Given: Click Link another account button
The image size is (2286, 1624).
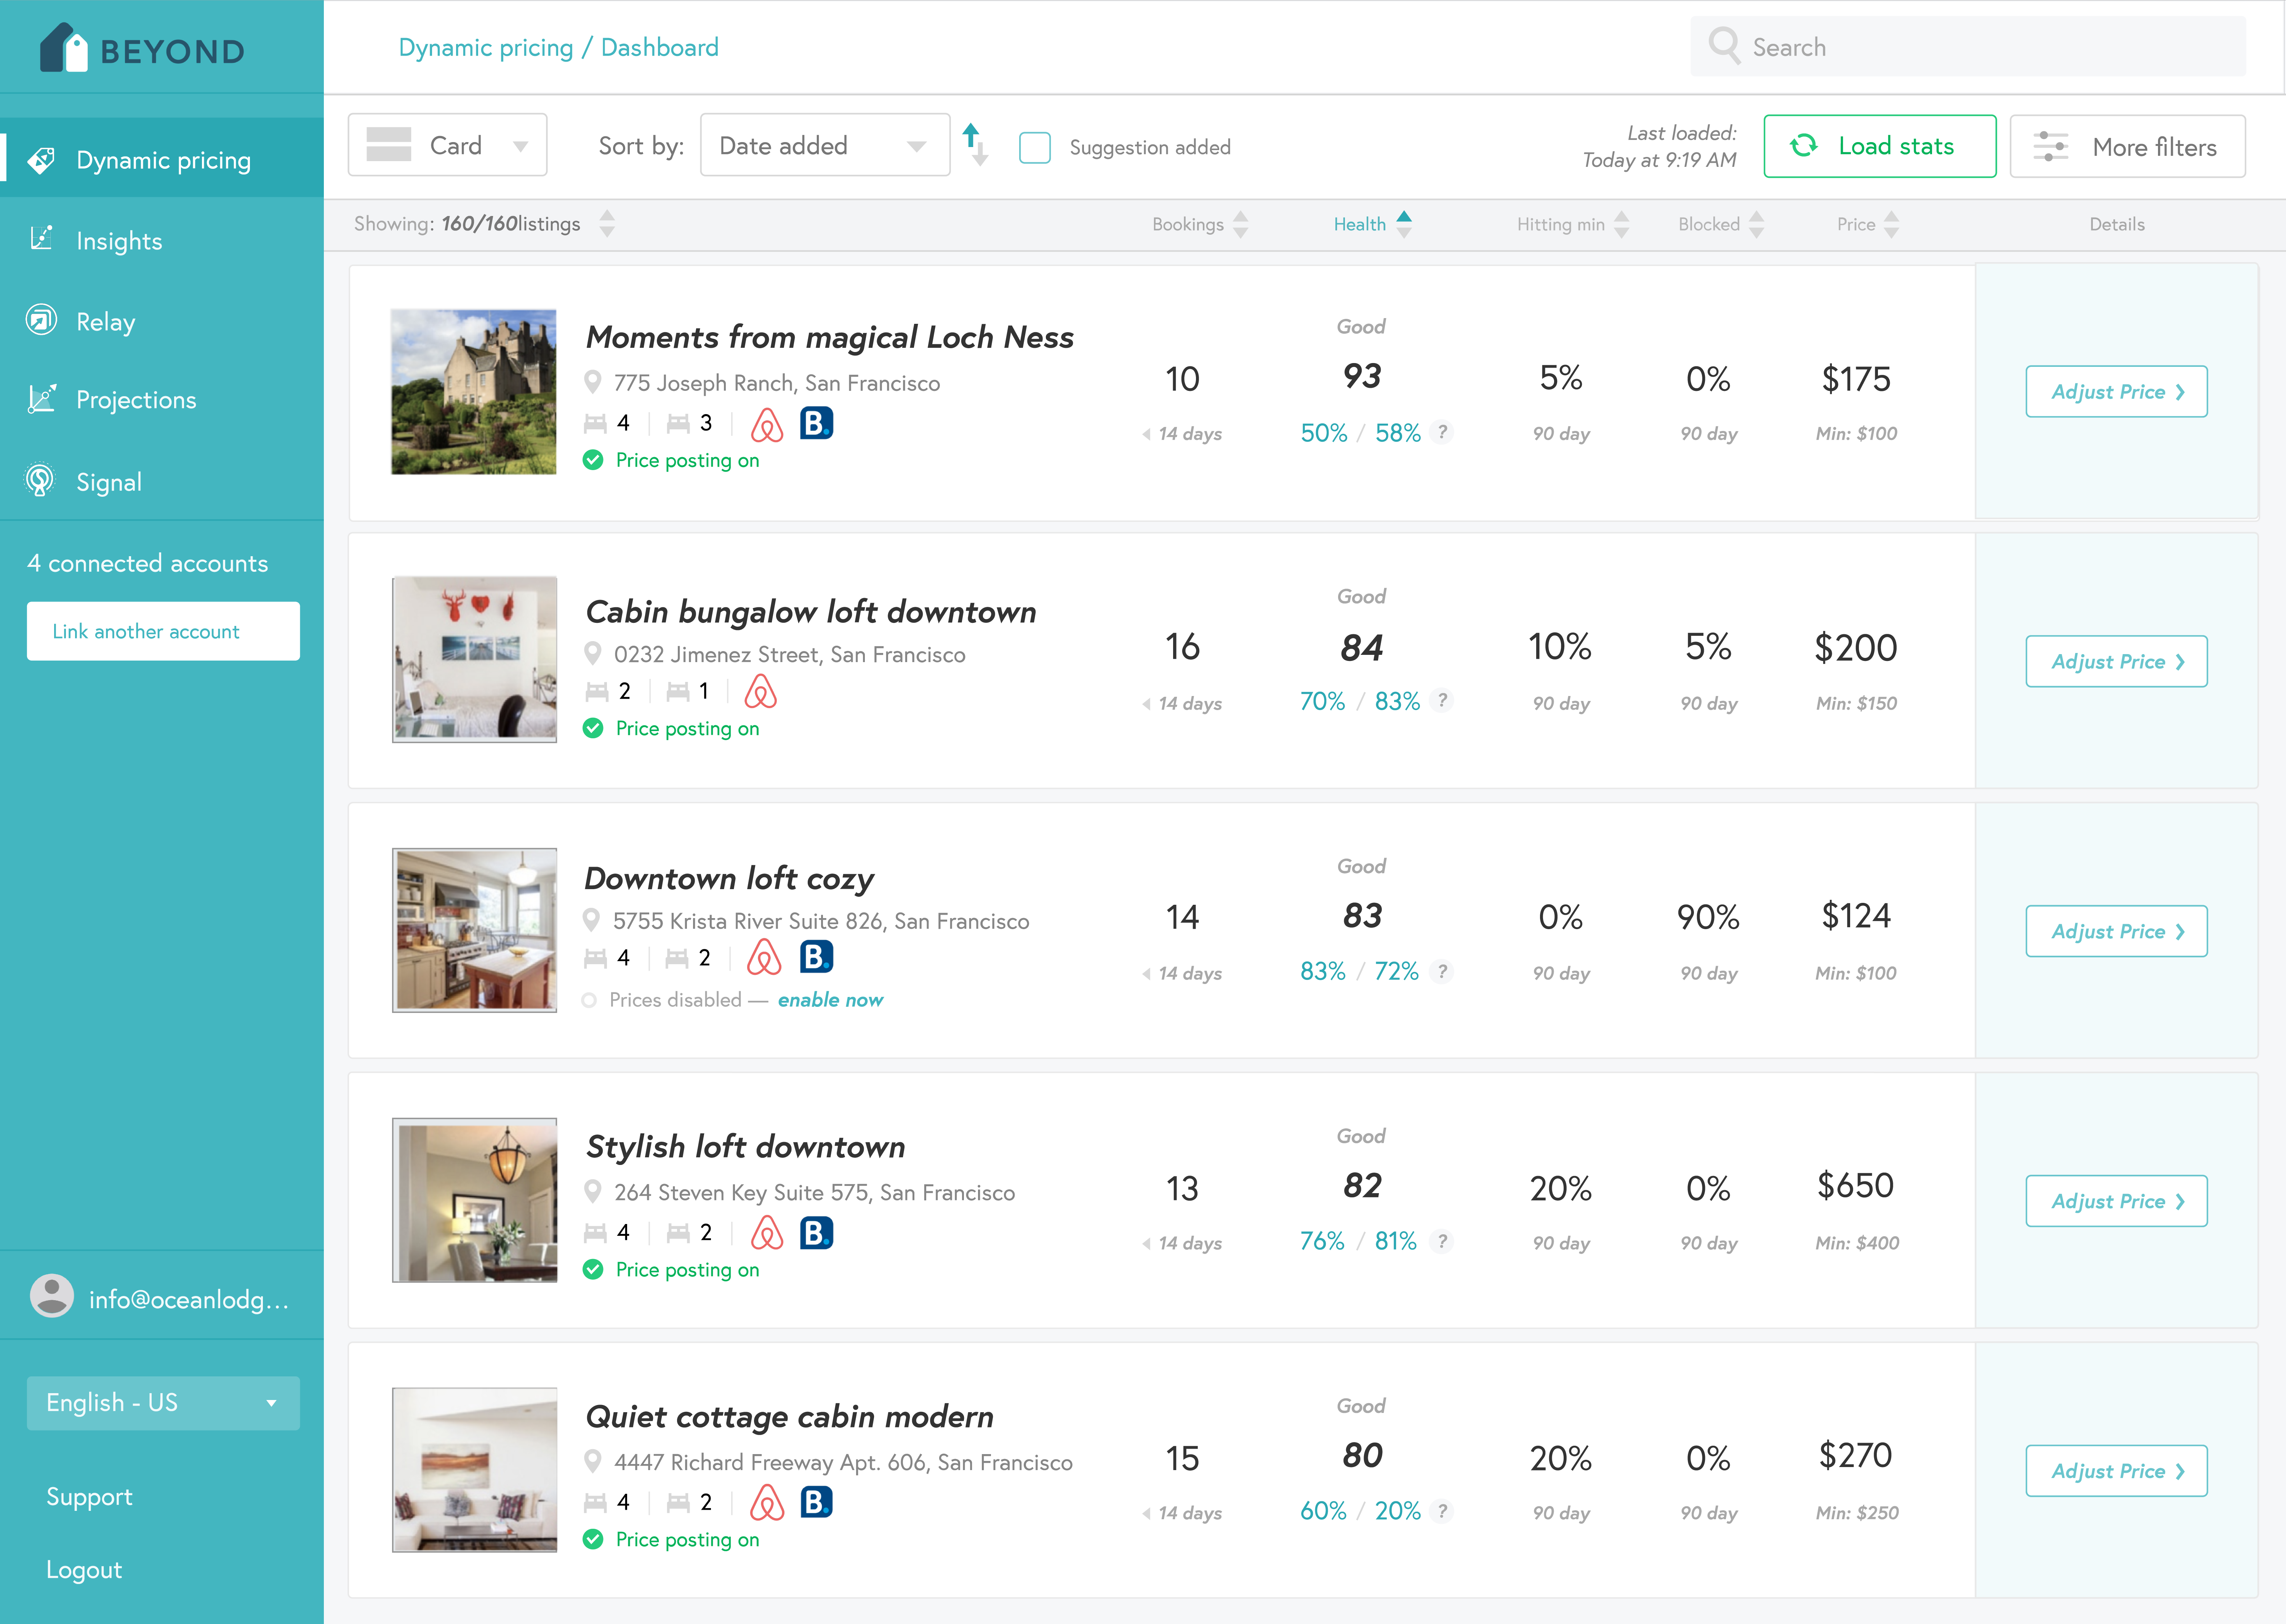Looking at the screenshot, I should tap(163, 631).
